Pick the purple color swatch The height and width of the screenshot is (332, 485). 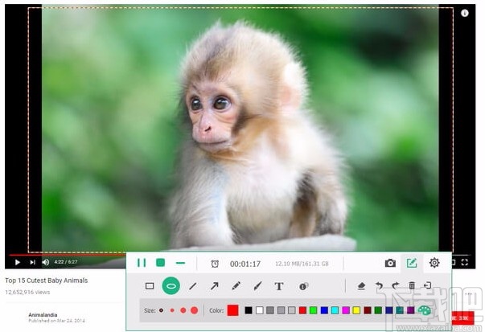[410, 310]
